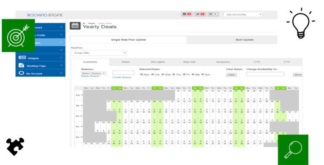
Task: Click the Pages breadcrumb link
Action: point(92,23)
